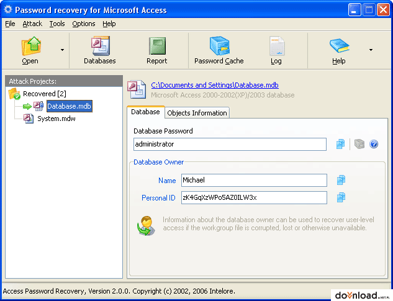This screenshot has height=301, width=393.
Task: Click the Databases toolbar icon
Action: (x=100, y=46)
